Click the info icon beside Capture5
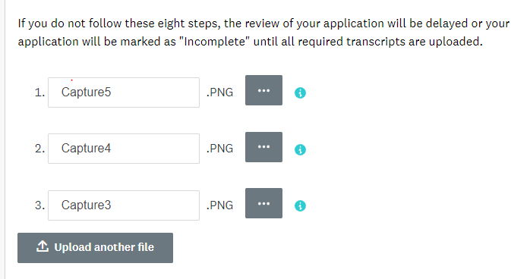 point(300,92)
